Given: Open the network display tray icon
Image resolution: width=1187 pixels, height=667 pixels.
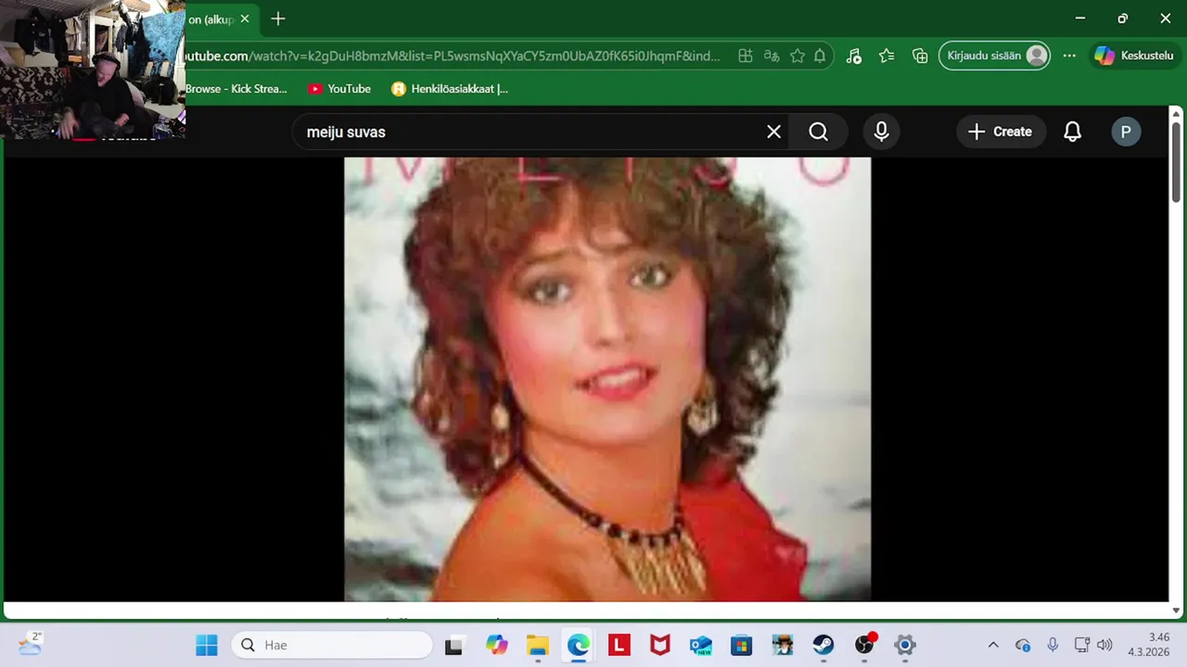Looking at the screenshot, I should (x=1081, y=645).
